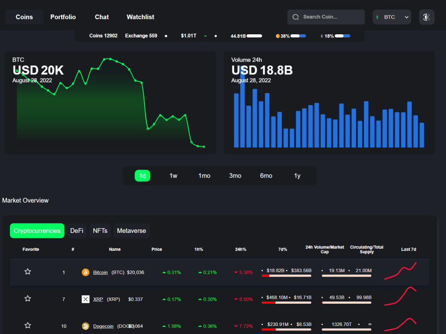The width and height of the screenshot is (446, 334).
Task: Click the Exchange 559 stat
Action: (x=141, y=36)
